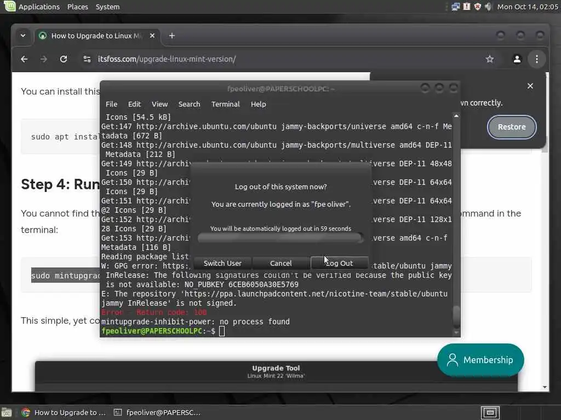Click the terminal scrollbar up arrow

[x=456, y=116]
